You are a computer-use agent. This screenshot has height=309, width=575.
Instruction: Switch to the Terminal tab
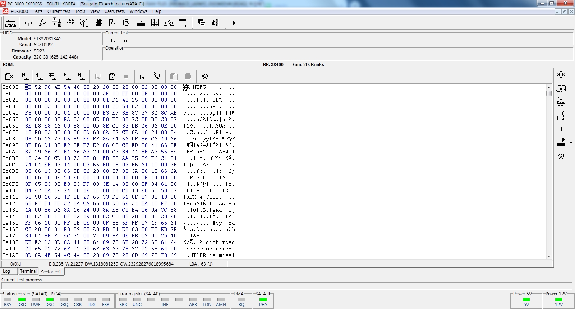(x=28, y=271)
